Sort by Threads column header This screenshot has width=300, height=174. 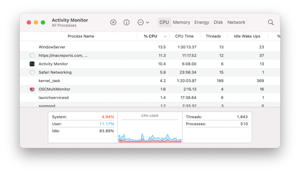click(213, 36)
